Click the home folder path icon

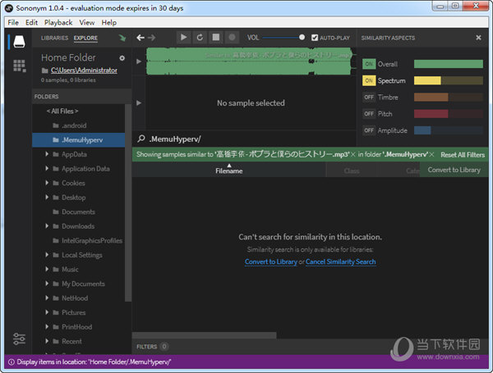point(45,71)
